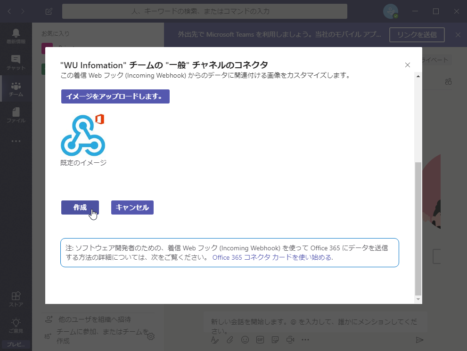Open ご意見 feedback lightbulb icon
467x351 pixels.
point(16,326)
